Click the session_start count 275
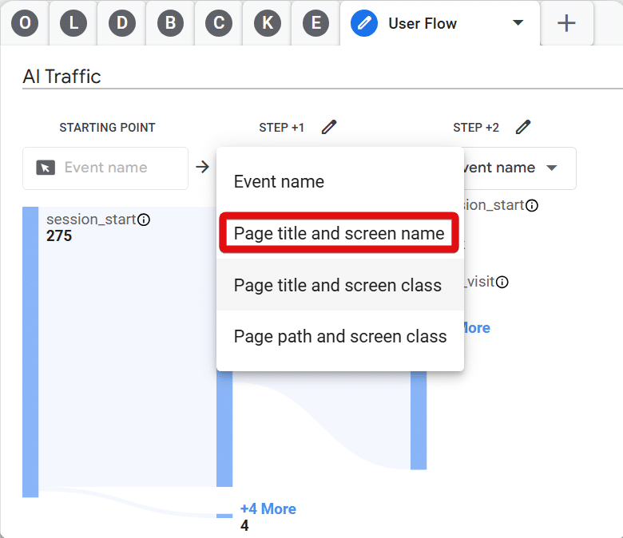Image resolution: width=623 pixels, height=538 pixels. (59, 235)
